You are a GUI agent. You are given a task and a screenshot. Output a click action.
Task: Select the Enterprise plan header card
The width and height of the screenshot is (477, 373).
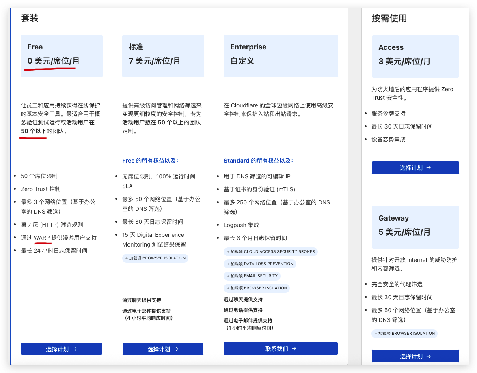[x=281, y=56]
